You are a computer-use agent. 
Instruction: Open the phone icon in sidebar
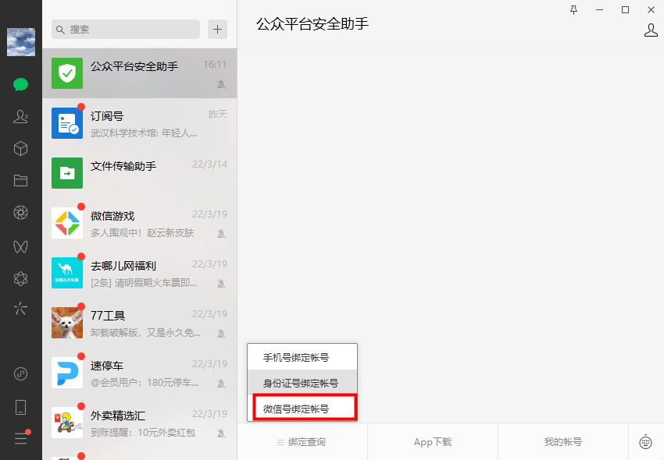[x=20, y=407]
